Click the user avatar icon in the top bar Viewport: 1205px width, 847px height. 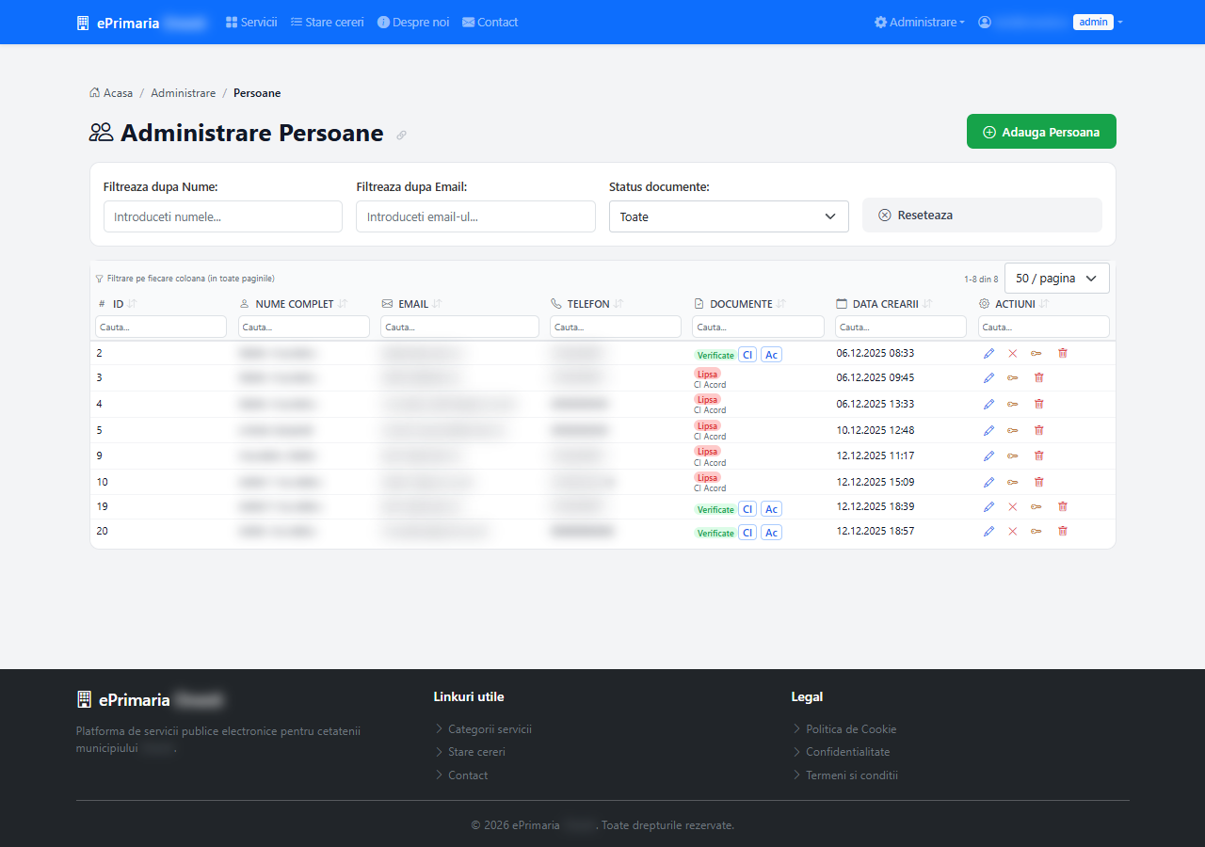(x=985, y=22)
